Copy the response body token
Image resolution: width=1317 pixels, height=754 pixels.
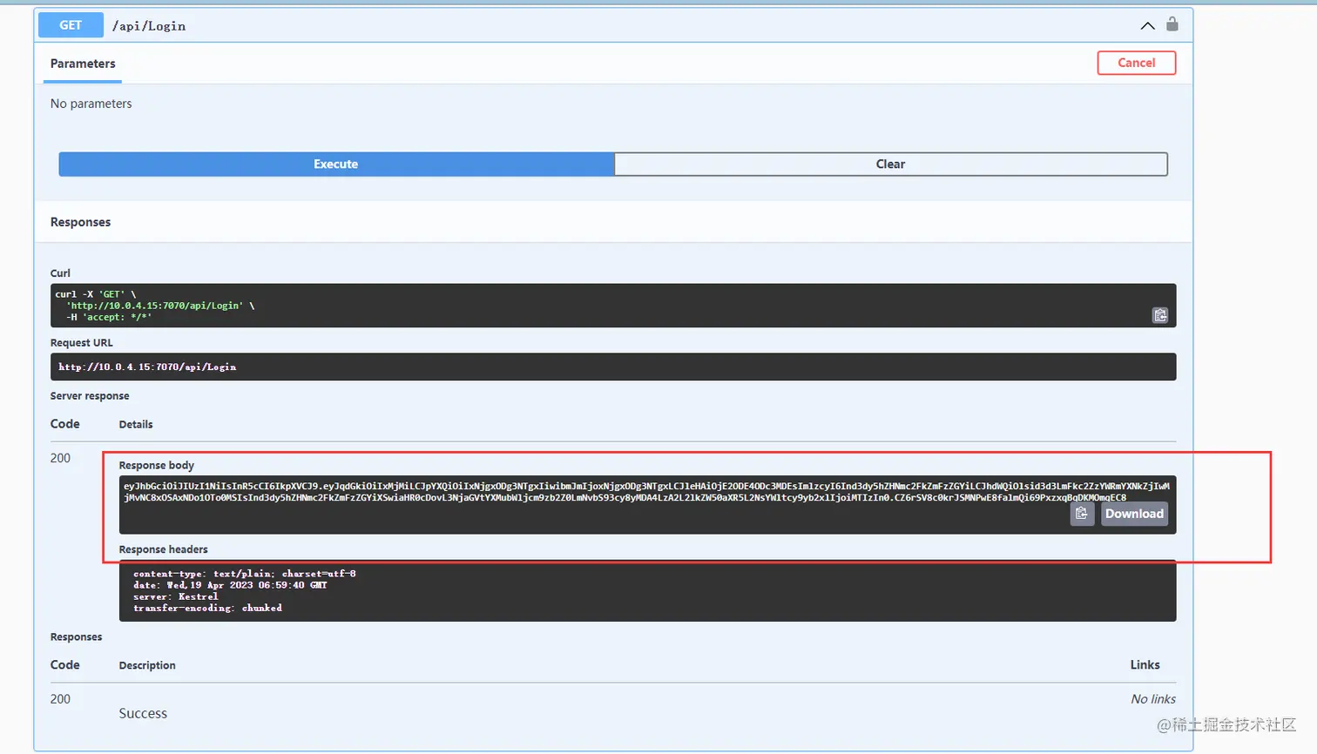pyautogui.click(x=1082, y=514)
